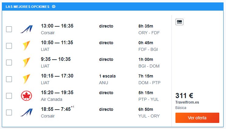This screenshot has width=226, height=129.
Task: Click the LIAT logo on the FDF - BGI flight
Action: coord(26,46)
